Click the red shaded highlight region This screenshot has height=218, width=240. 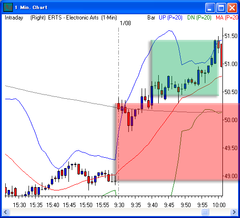pyautogui.click(x=177, y=142)
